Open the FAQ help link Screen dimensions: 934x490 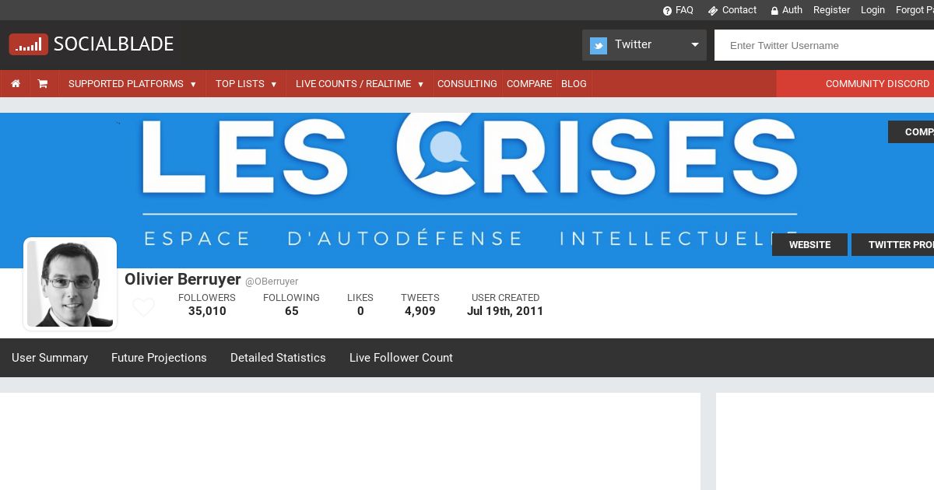(x=678, y=10)
